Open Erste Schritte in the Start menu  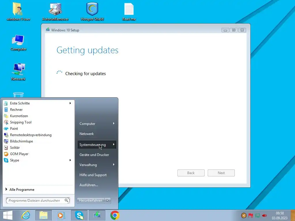[38, 103]
